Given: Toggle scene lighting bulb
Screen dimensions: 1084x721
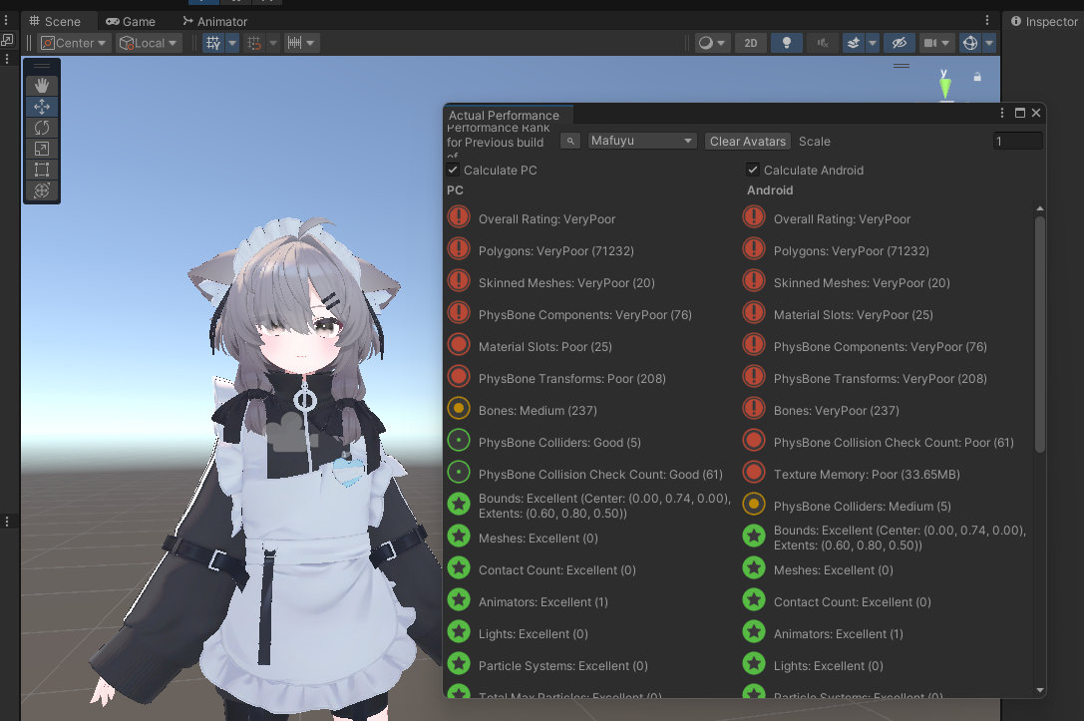Looking at the screenshot, I should pyautogui.click(x=786, y=43).
